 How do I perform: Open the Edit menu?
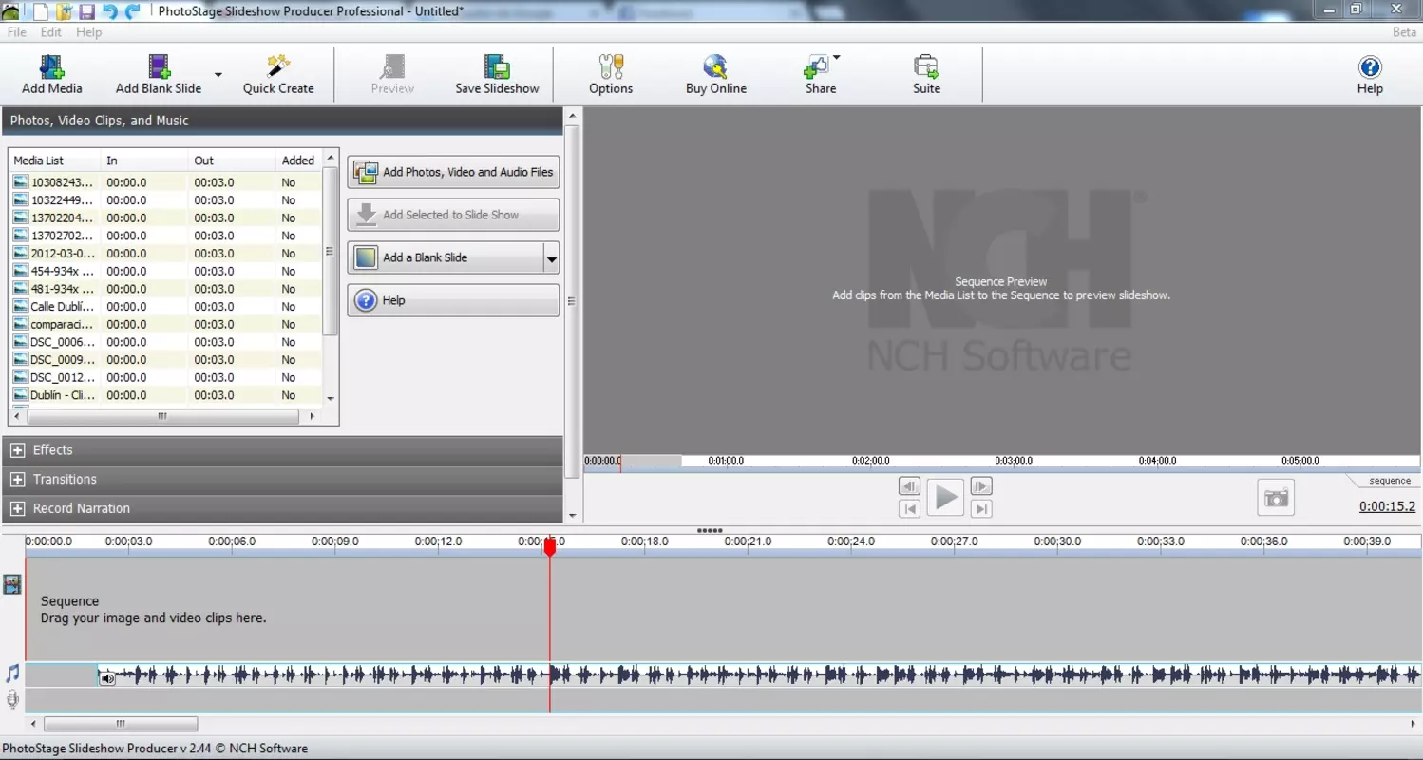pos(50,32)
